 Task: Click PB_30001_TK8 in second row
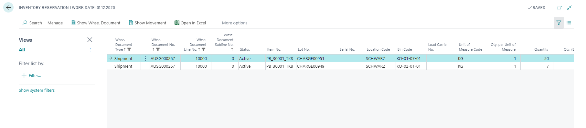coord(280,66)
